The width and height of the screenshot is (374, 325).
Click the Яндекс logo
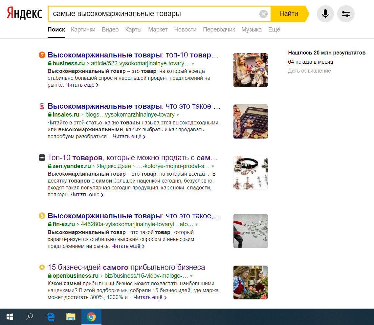24,13
